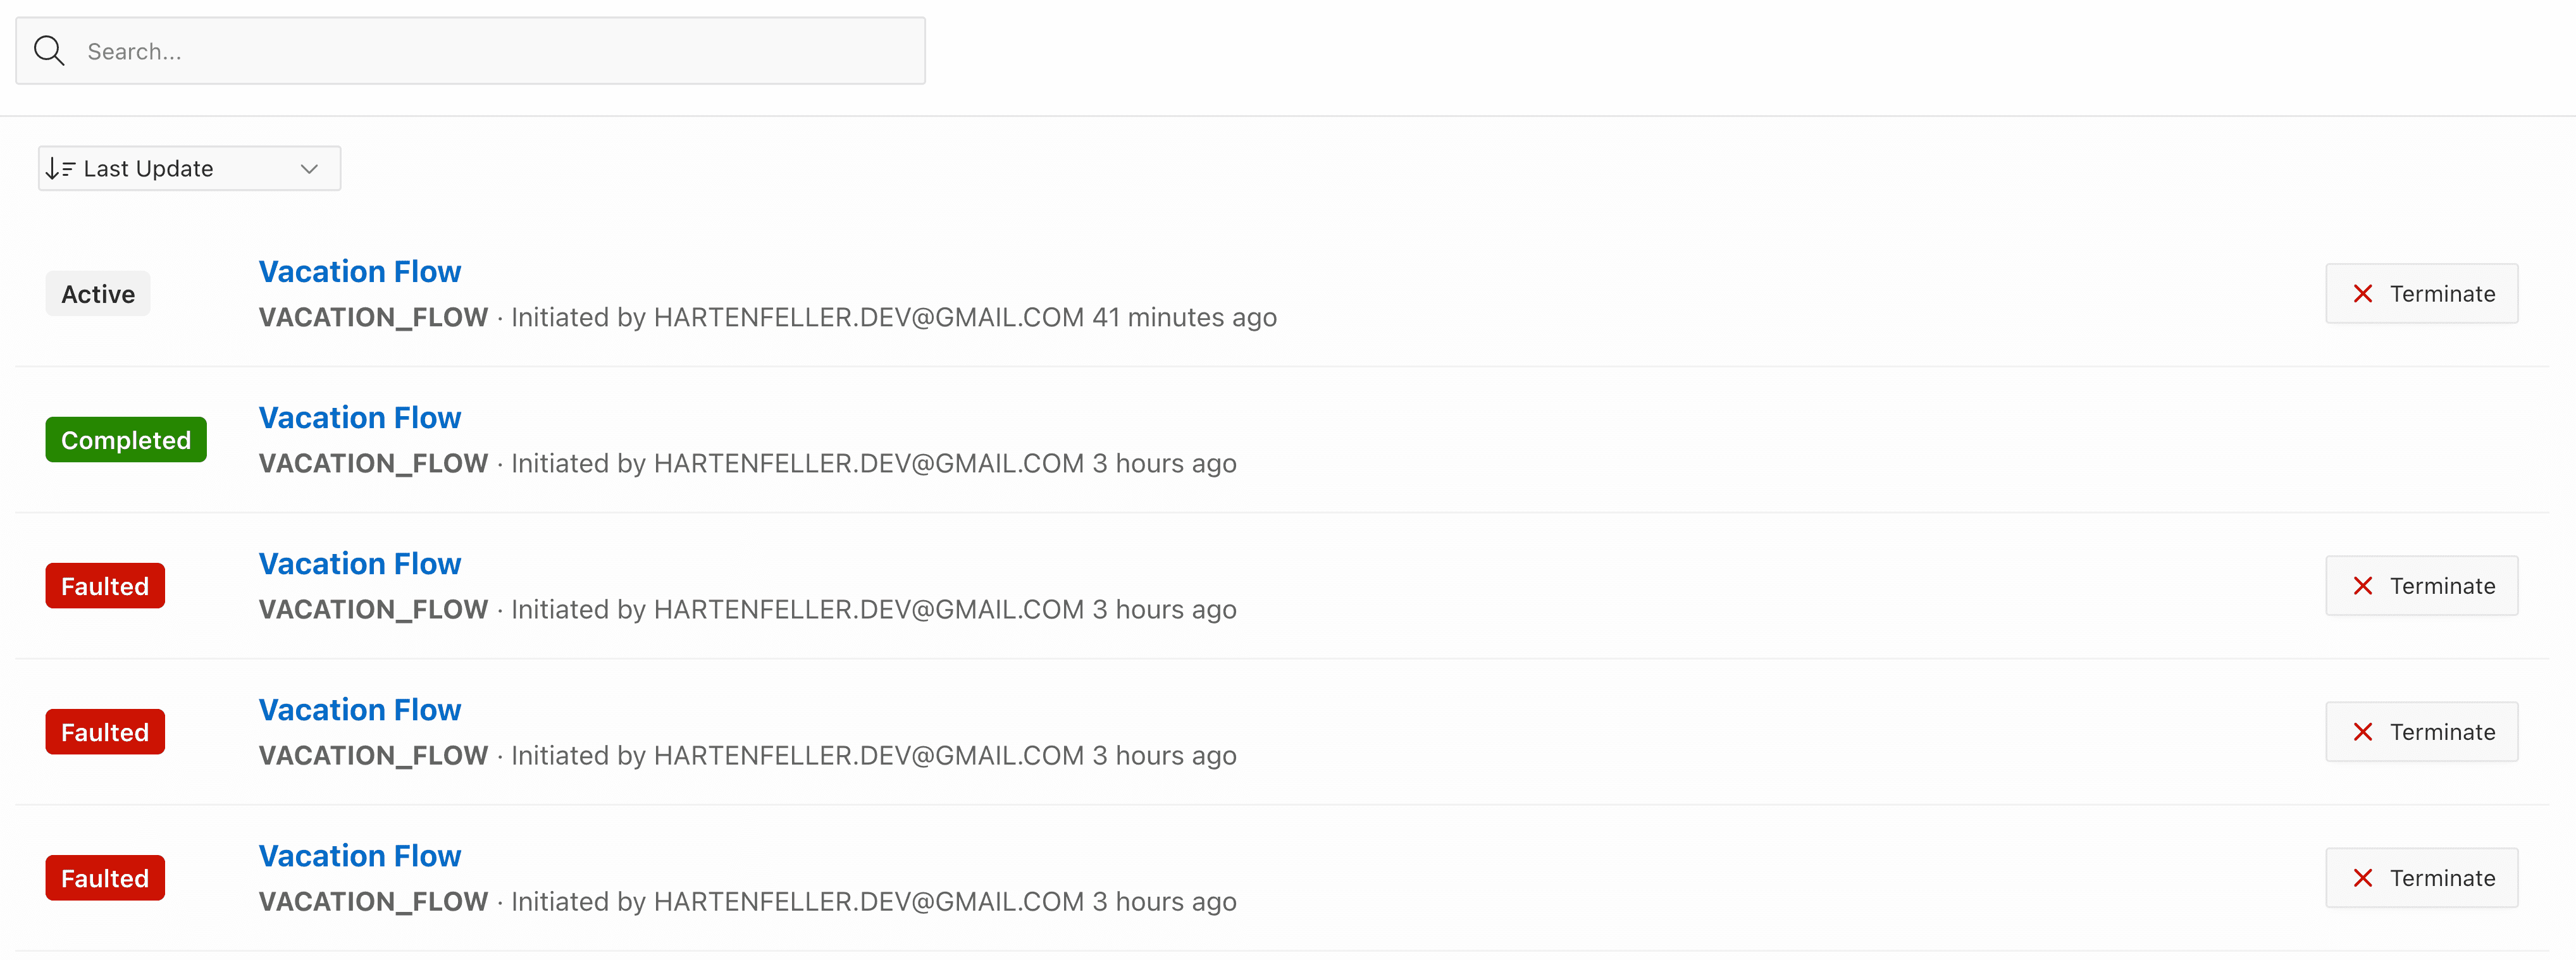Expand the chevron arrow of sort selector
The image size is (2576, 960).
[x=309, y=169]
